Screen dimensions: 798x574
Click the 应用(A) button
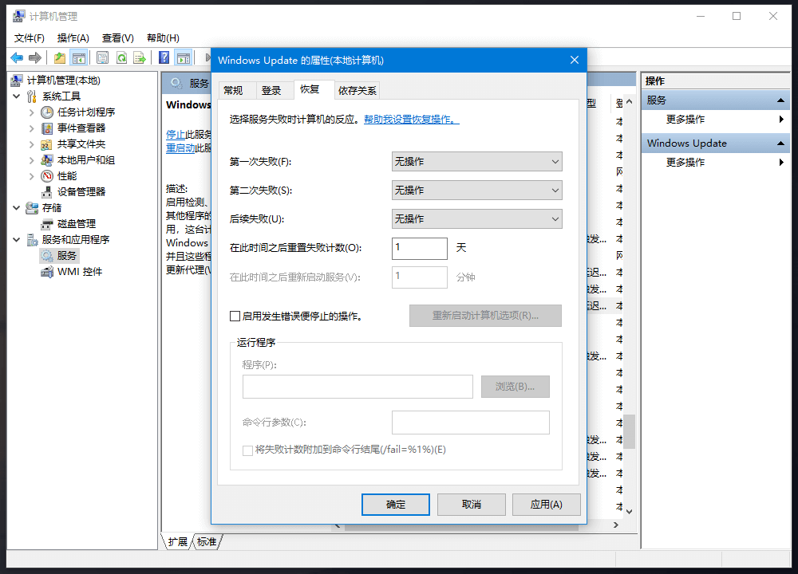(x=546, y=505)
